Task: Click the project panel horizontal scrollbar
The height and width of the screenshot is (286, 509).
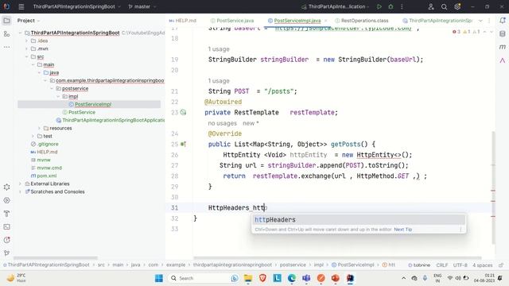Action: pyautogui.click(x=55, y=258)
